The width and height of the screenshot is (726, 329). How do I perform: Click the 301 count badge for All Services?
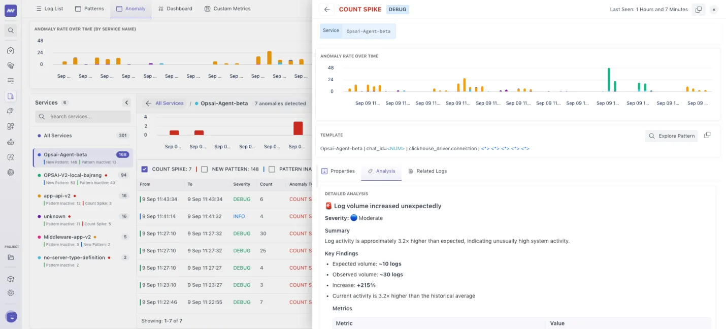[x=122, y=136]
